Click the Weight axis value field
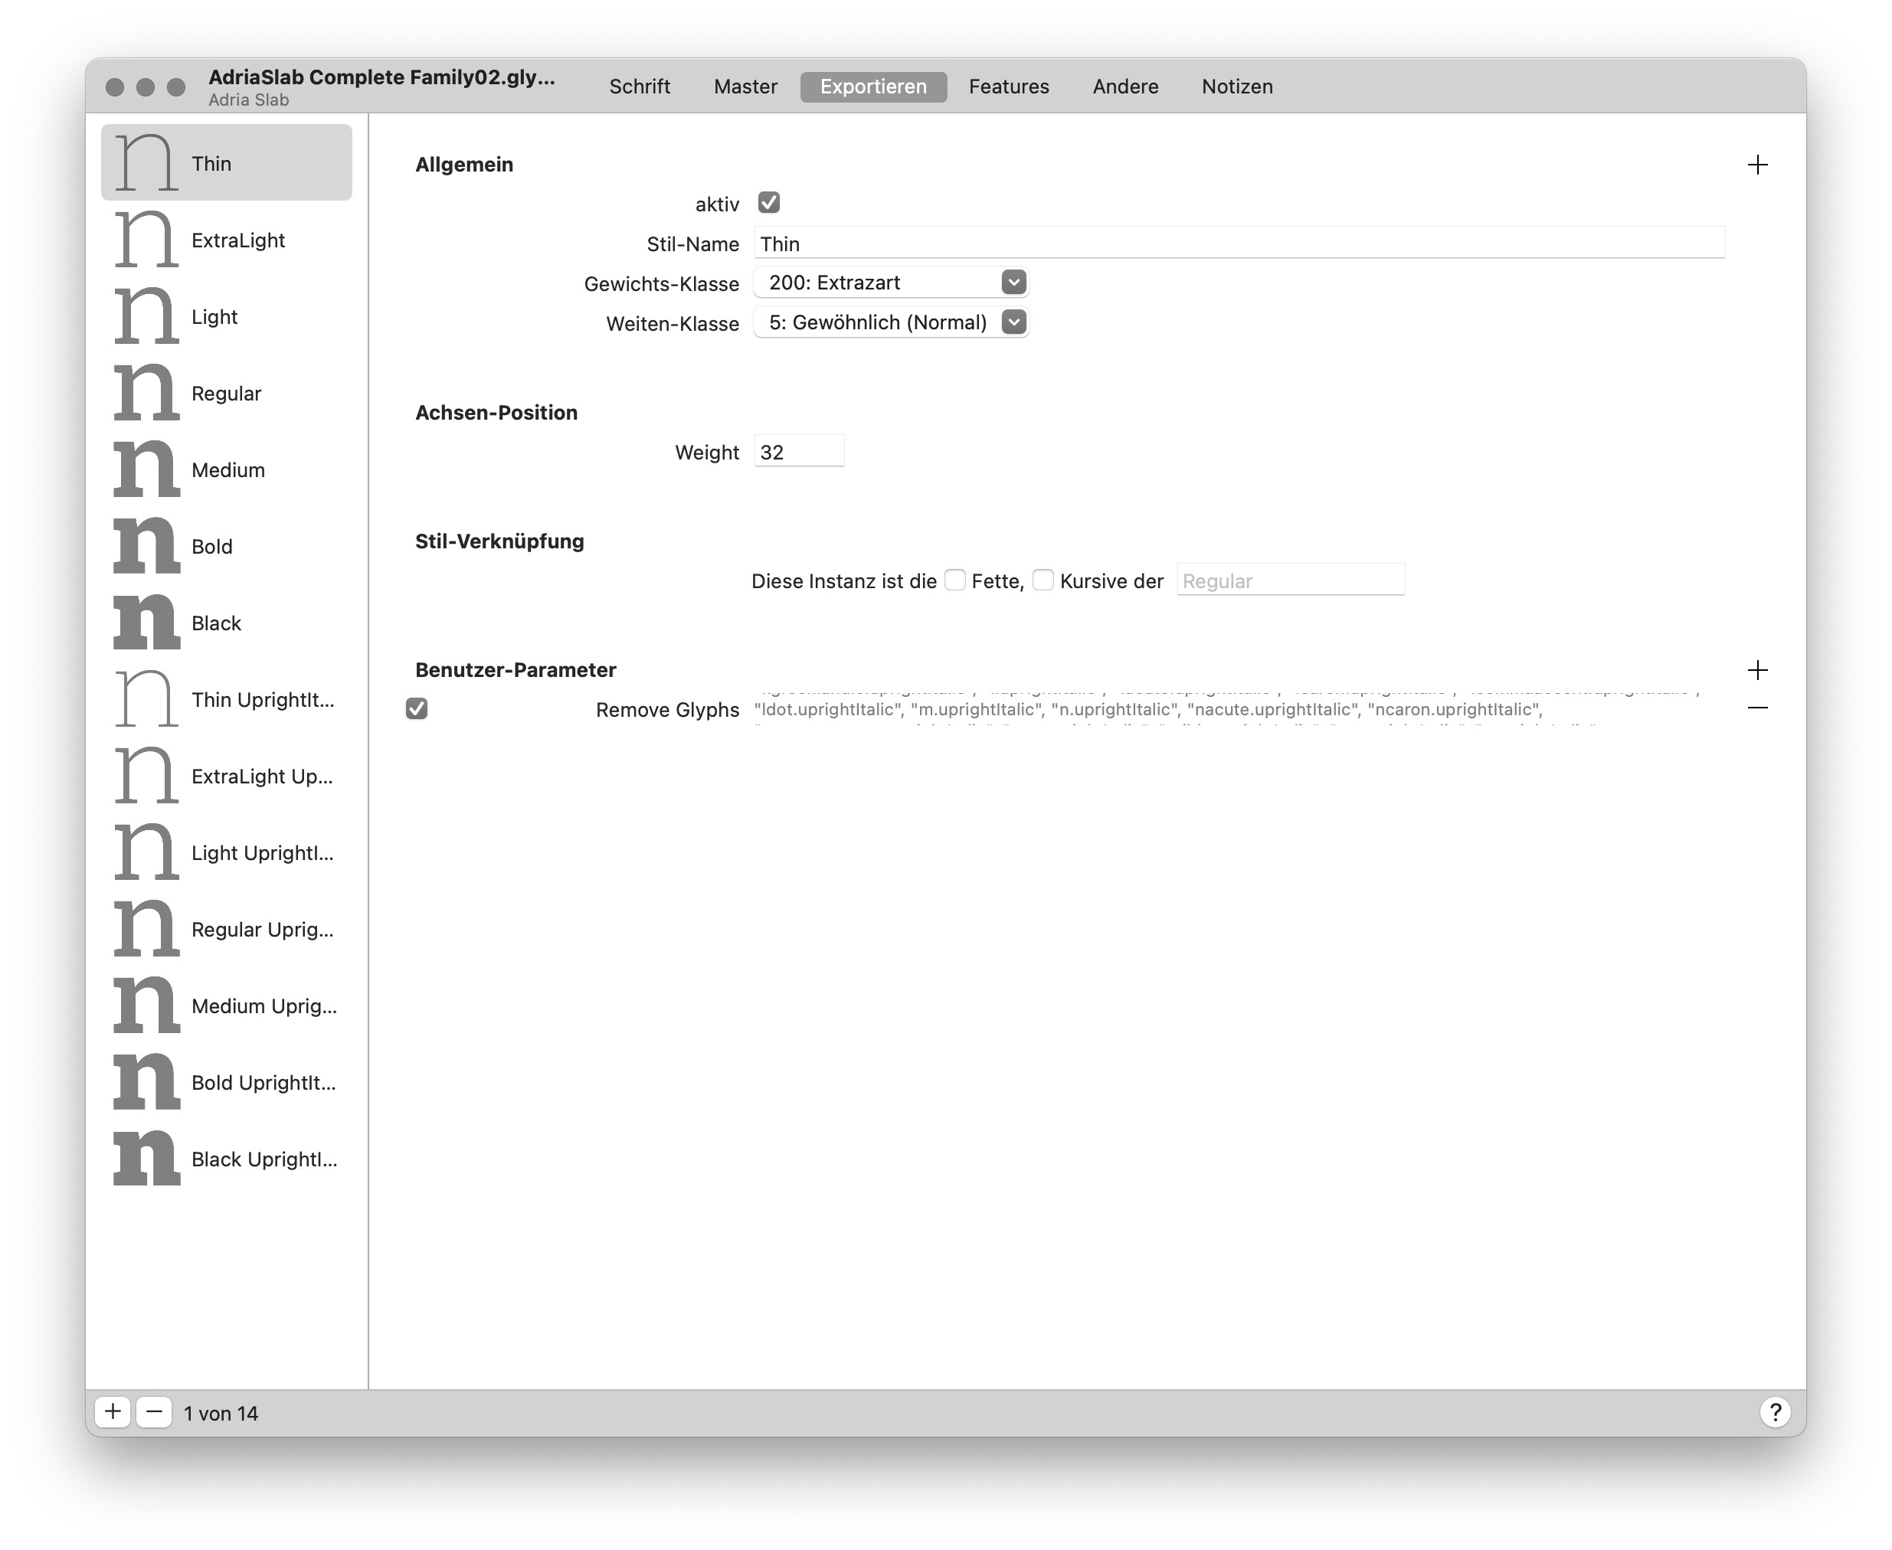This screenshot has width=1892, height=1550. [x=798, y=452]
